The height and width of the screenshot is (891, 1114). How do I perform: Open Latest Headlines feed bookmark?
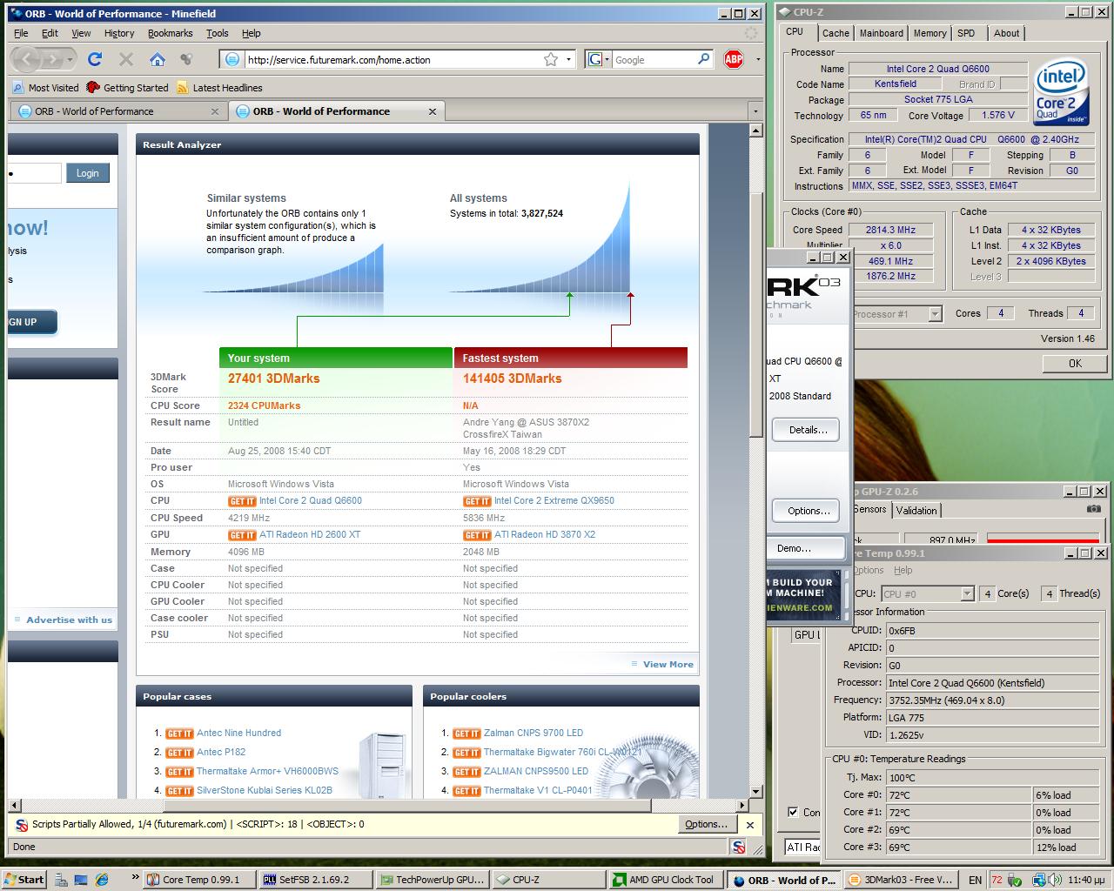pos(219,87)
